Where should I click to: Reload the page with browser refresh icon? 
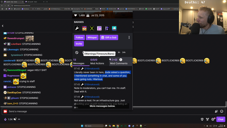click(x=9, y=6)
